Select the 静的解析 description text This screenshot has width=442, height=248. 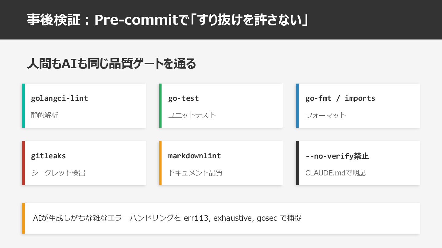(x=45, y=115)
